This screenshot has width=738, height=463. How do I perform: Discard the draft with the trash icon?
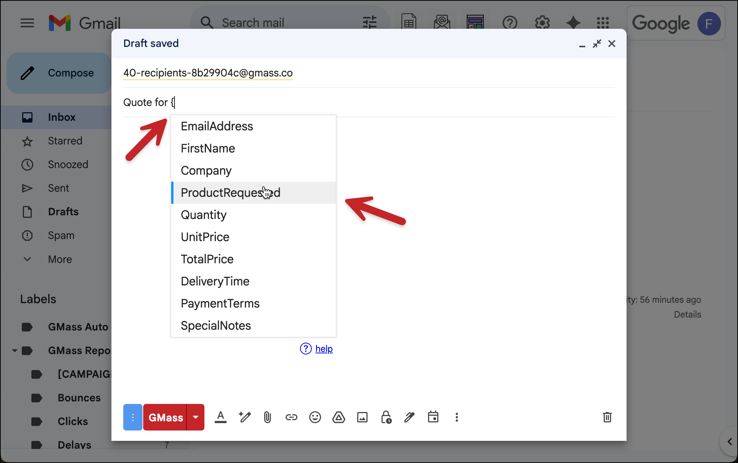[607, 417]
